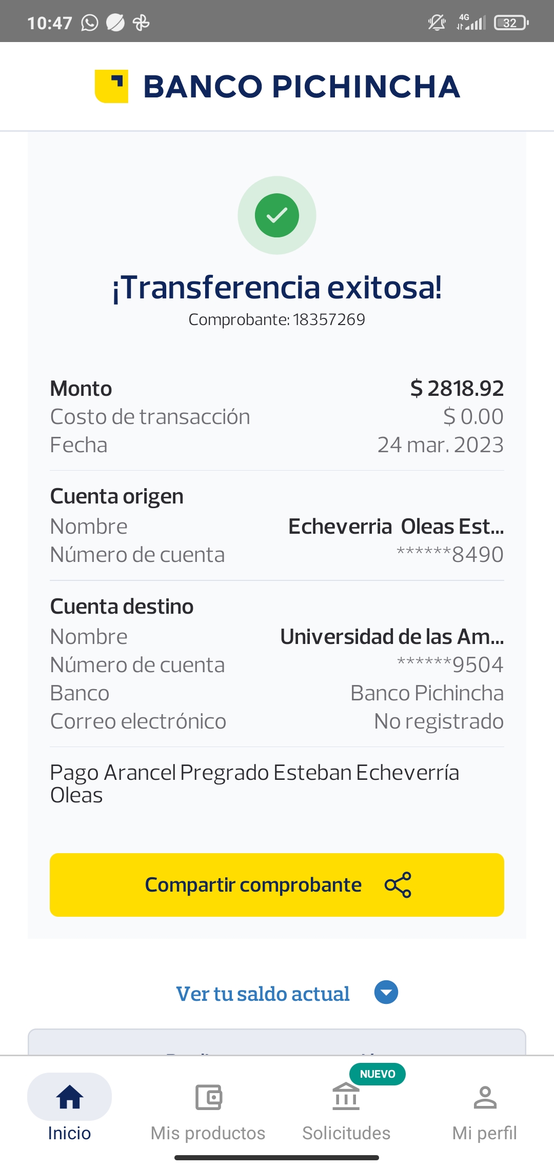The image size is (554, 1169).
Task: Click Ver tu saldo actual link
Action: point(263,994)
